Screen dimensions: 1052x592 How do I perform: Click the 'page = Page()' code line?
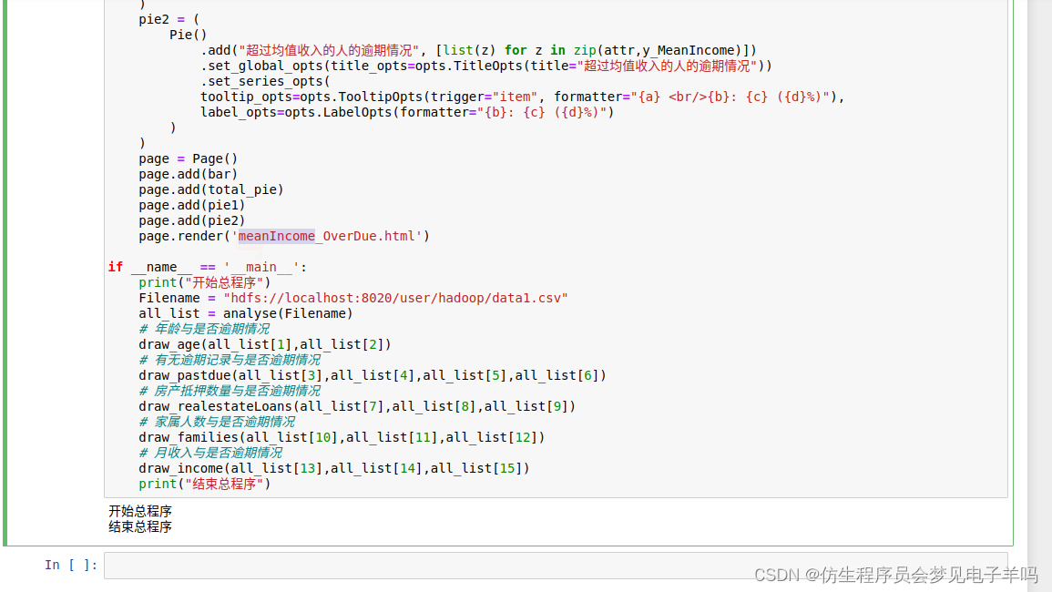pos(188,159)
